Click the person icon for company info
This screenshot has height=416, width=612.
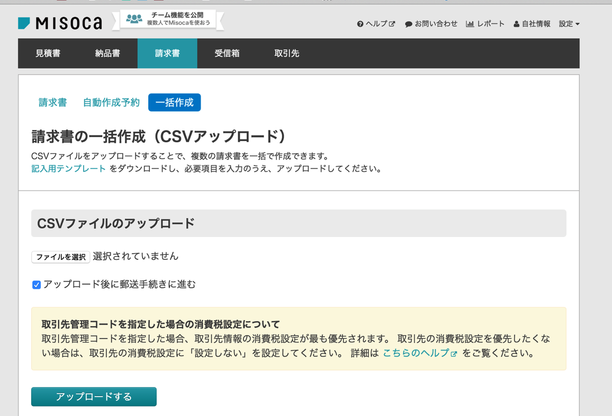516,24
